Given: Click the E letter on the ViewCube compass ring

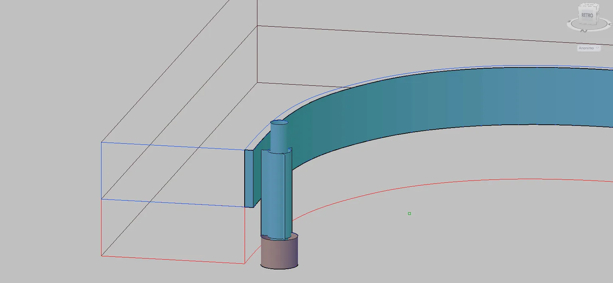Looking at the screenshot, I should (569, 21).
